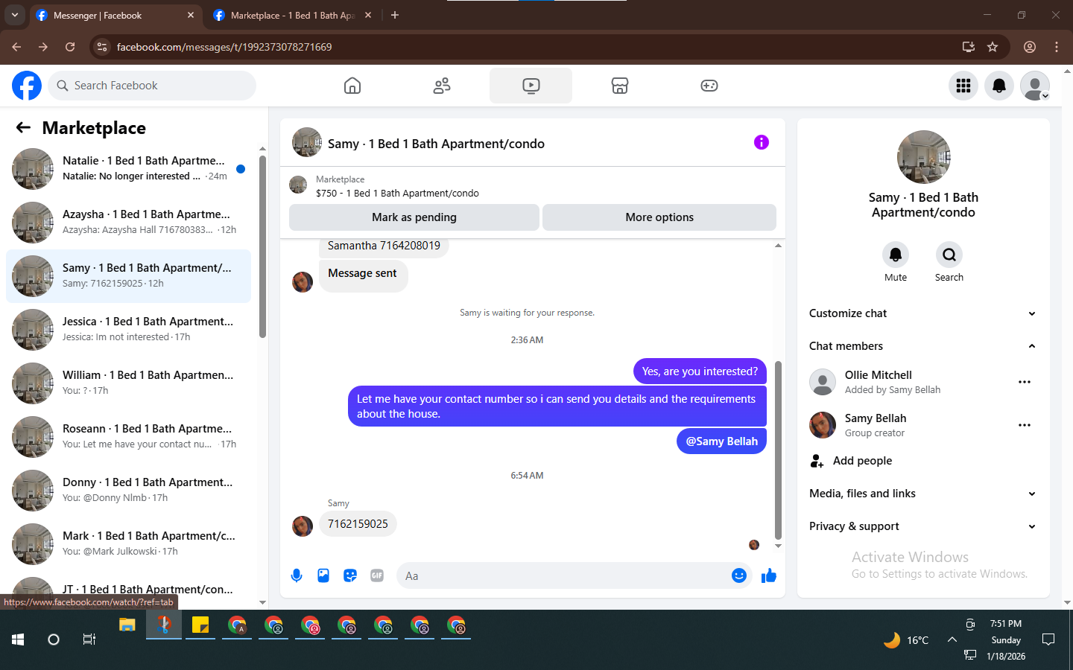Open options for Samy Bellah member

pos(1025,425)
